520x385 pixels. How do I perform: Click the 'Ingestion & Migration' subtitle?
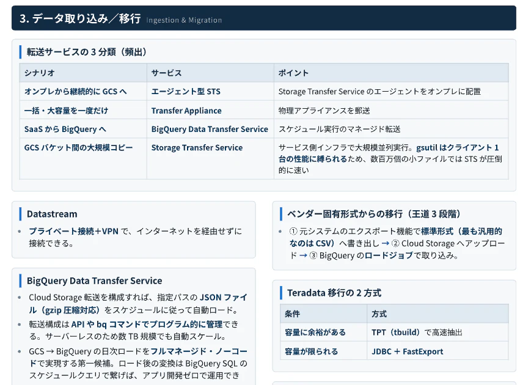pyautogui.click(x=184, y=20)
